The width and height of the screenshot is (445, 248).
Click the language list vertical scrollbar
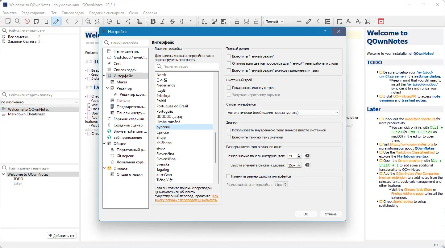pos(216,148)
